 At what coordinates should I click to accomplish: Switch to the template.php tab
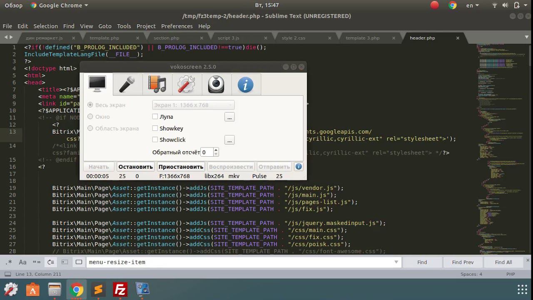click(105, 38)
